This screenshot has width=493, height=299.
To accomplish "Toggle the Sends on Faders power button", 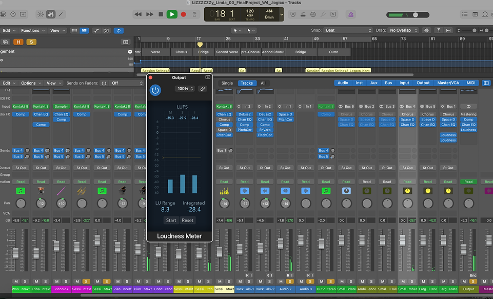I will coord(104,83).
